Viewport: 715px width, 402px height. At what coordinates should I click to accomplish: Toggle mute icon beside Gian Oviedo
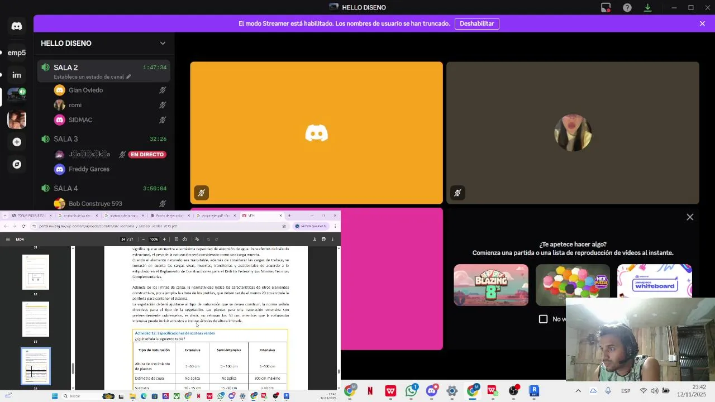pos(163,90)
